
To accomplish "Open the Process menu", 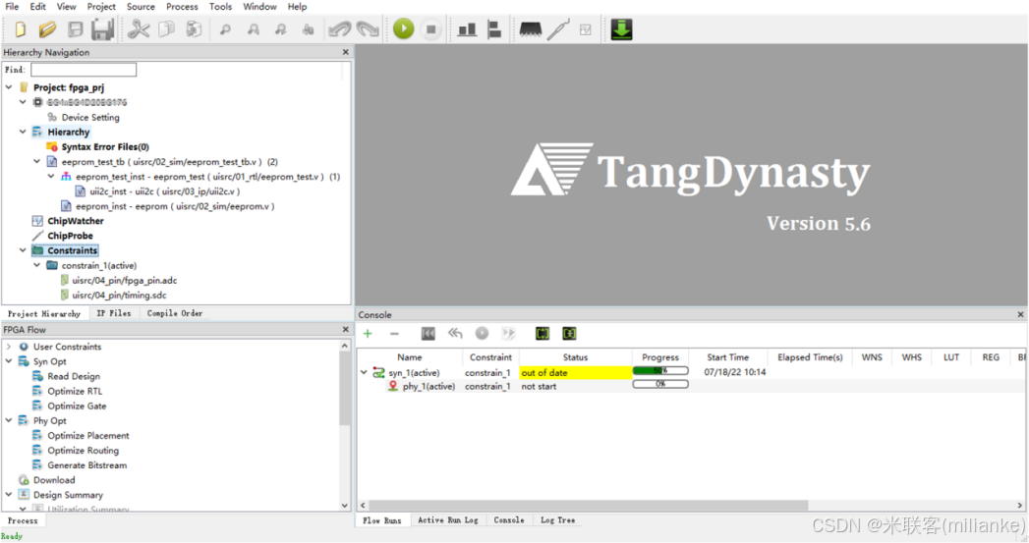I will [x=182, y=7].
